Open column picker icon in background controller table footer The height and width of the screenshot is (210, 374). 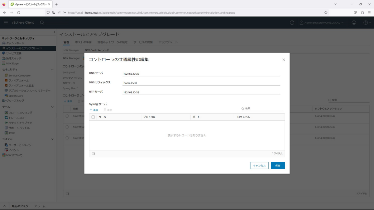coord(67,194)
